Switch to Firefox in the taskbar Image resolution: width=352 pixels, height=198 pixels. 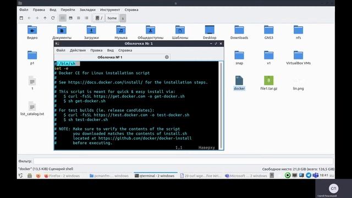click(x=62, y=176)
